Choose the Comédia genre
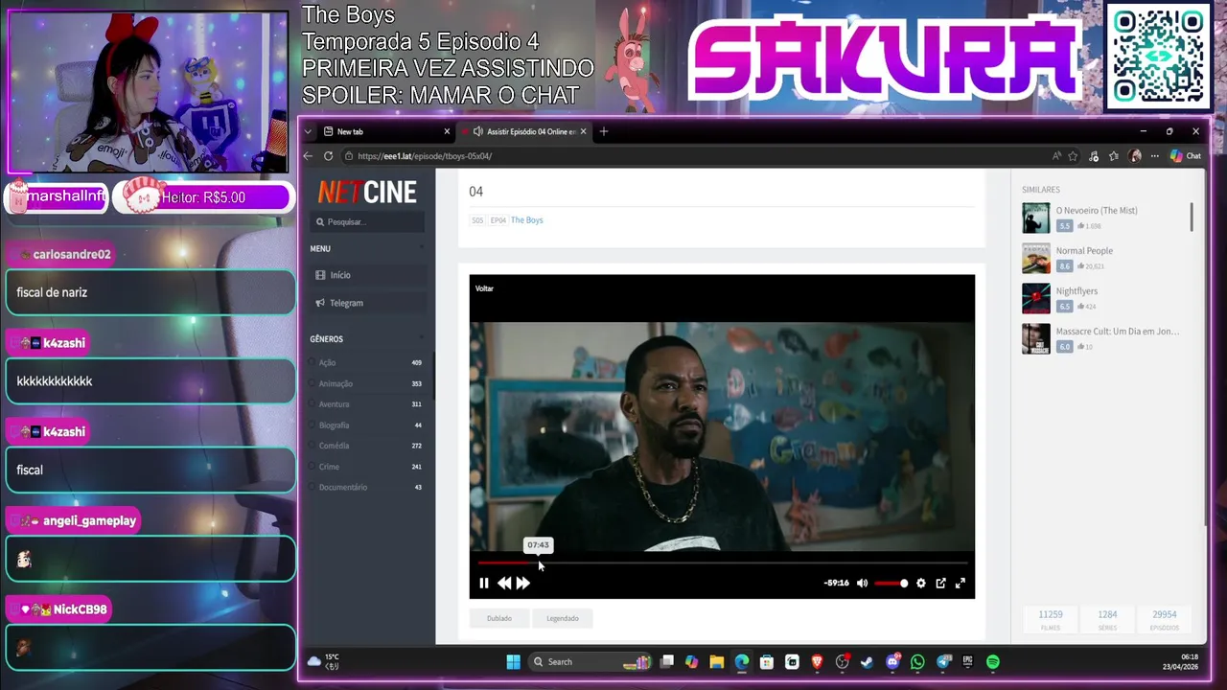The image size is (1227, 690). click(334, 446)
